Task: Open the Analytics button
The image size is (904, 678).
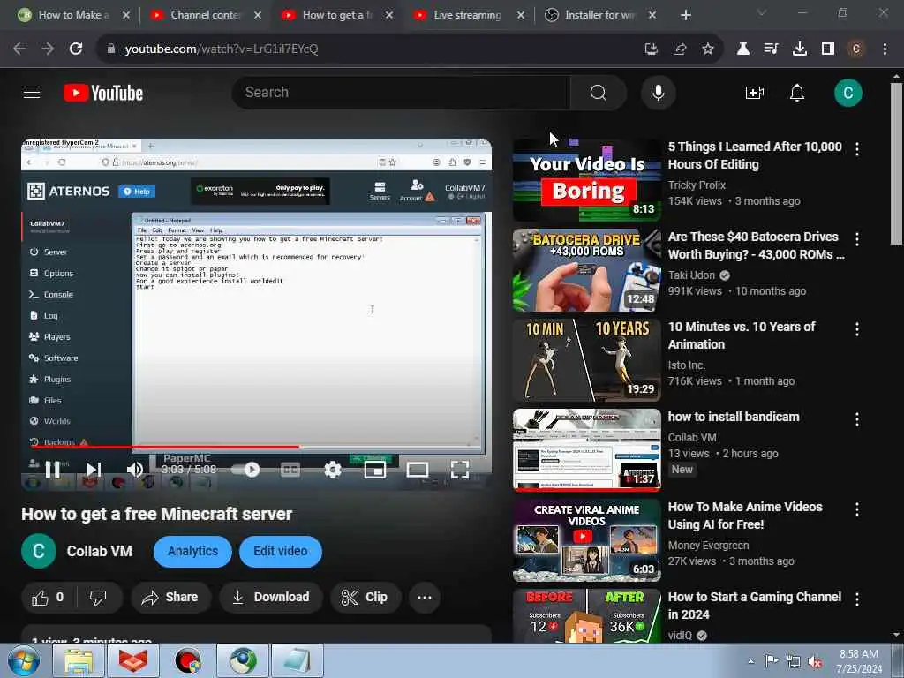Action: (x=192, y=551)
